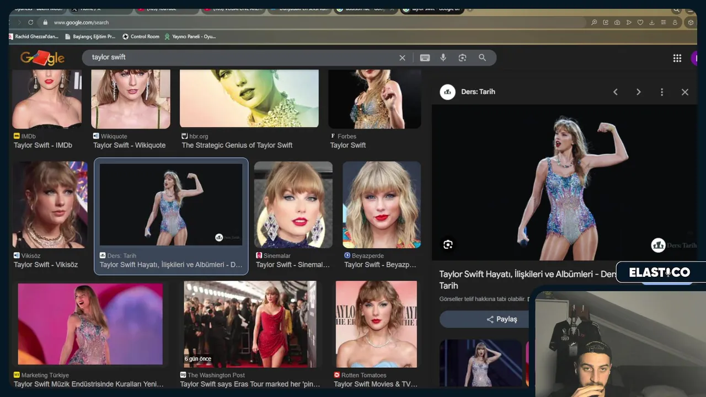
Task: Open the Control Room bookmark
Action: (141, 36)
